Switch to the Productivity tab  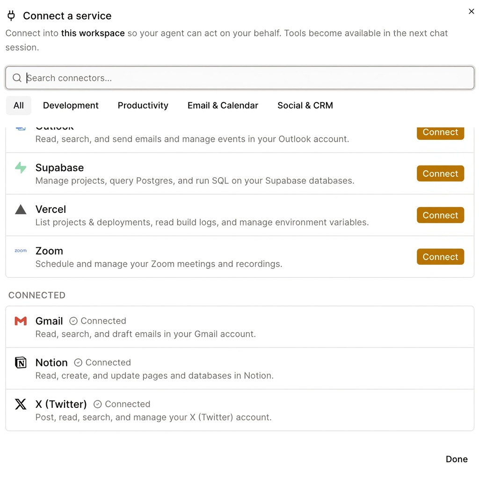143,105
